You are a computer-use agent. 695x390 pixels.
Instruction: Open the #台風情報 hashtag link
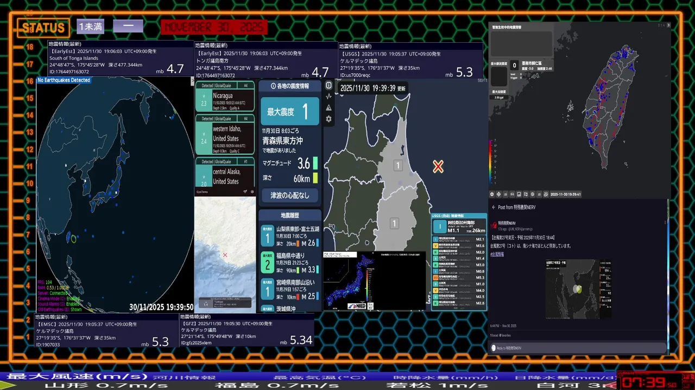click(x=497, y=255)
